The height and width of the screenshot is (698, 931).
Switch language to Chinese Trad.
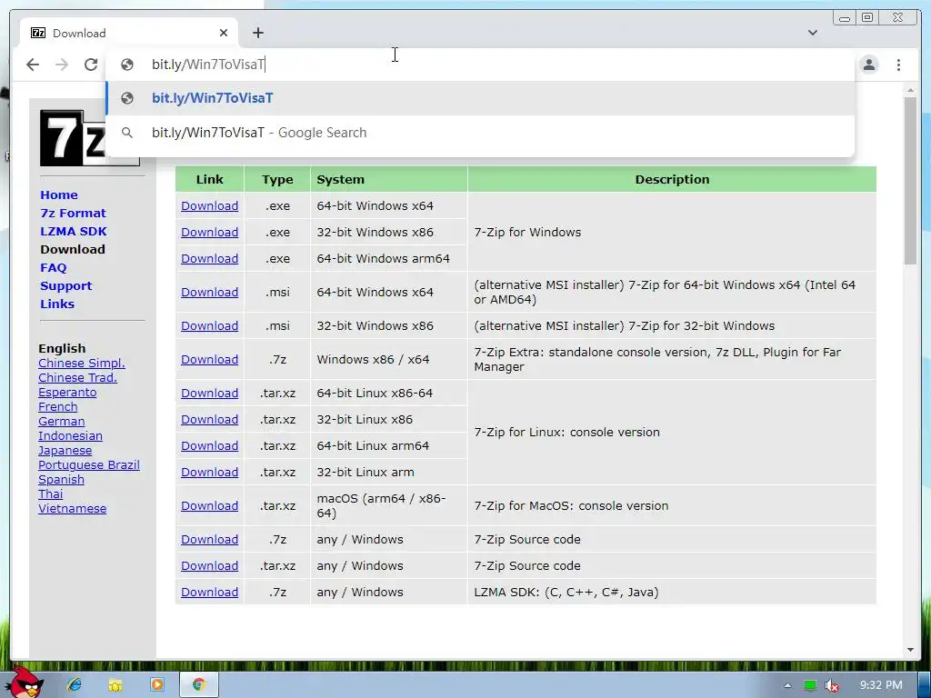(x=77, y=377)
